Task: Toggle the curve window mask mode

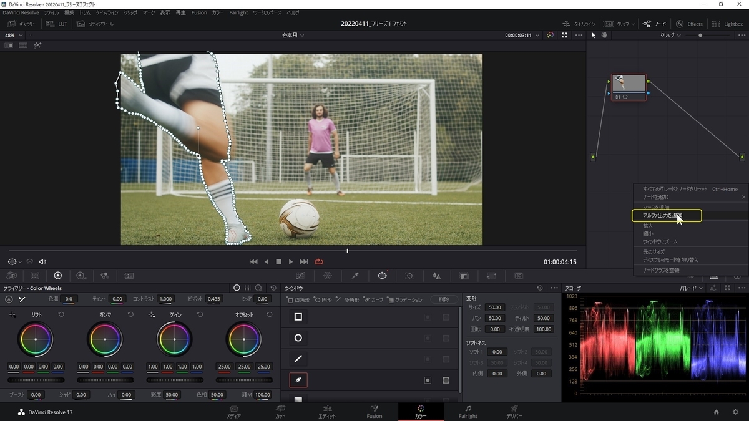Action: (x=446, y=380)
